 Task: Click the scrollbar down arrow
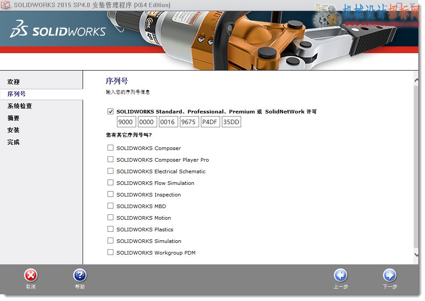417,255
